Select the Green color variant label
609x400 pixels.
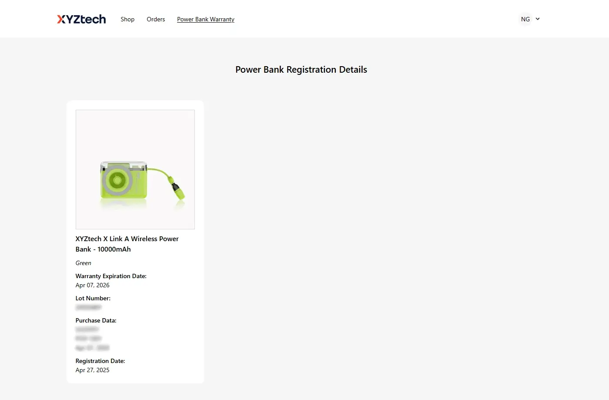click(83, 263)
